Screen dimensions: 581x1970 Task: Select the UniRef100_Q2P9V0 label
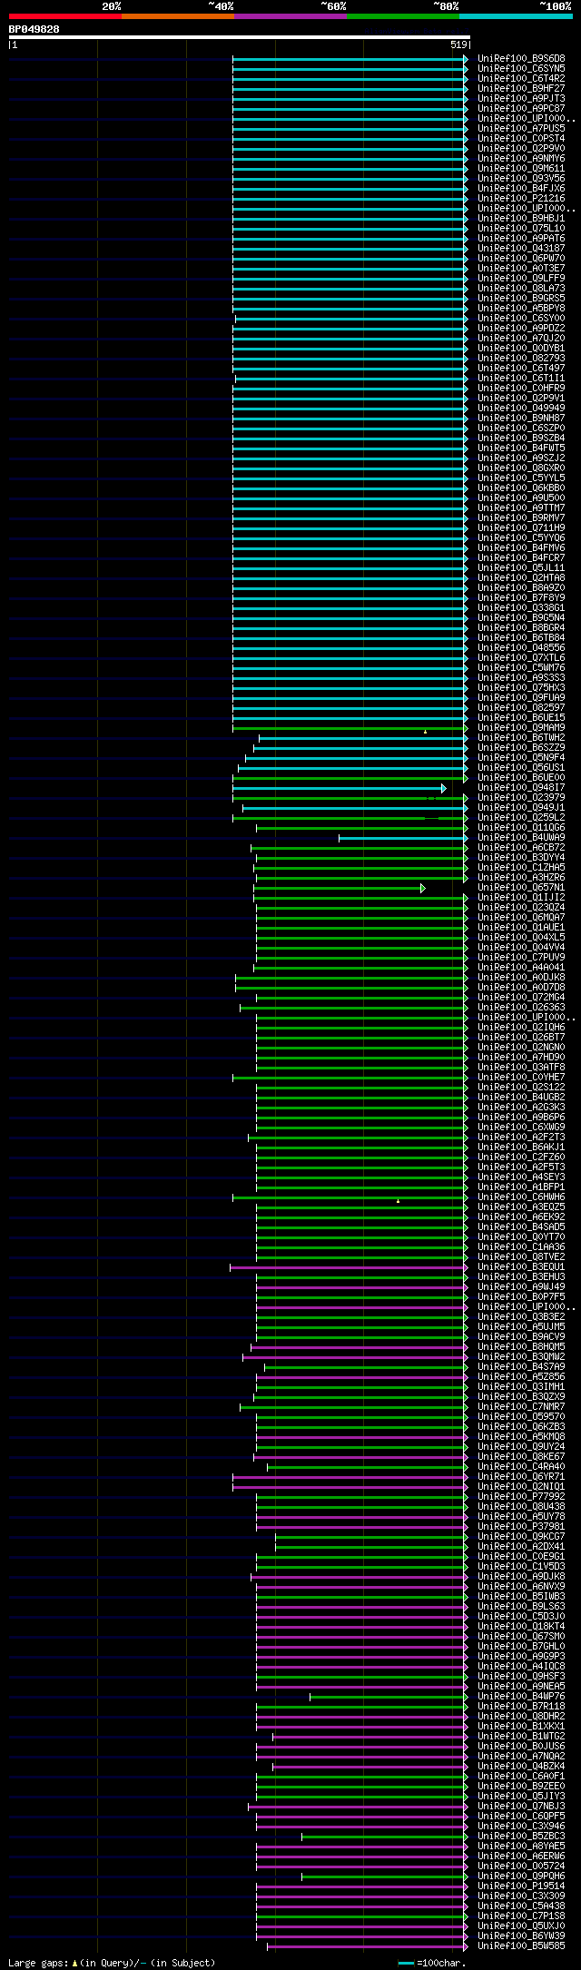(x=521, y=148)
